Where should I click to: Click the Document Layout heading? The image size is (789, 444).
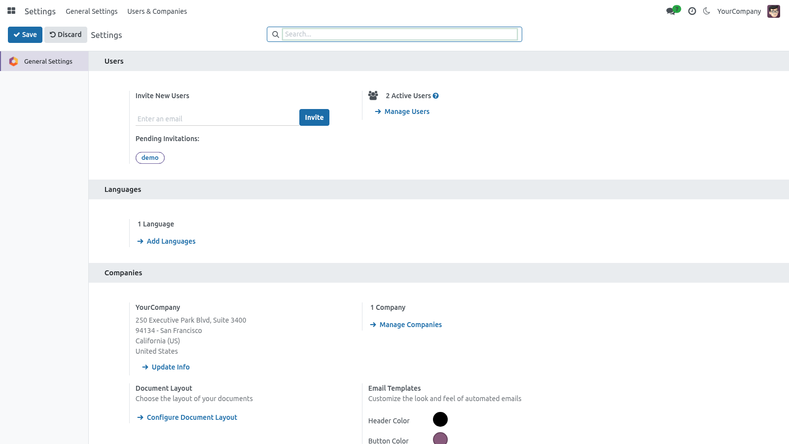coord(164,388)
